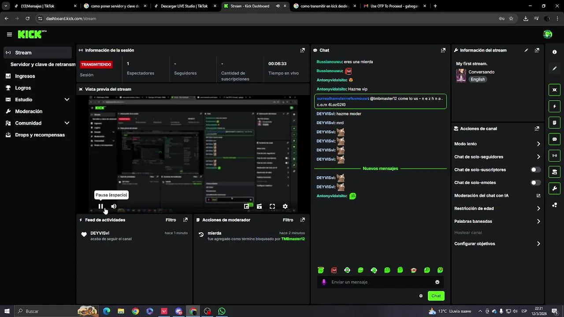The width and height of the screenshot is (564, 317).
Task: Switch to Use OTP To Proceed Gmail tab
Action: coord(394,6)
